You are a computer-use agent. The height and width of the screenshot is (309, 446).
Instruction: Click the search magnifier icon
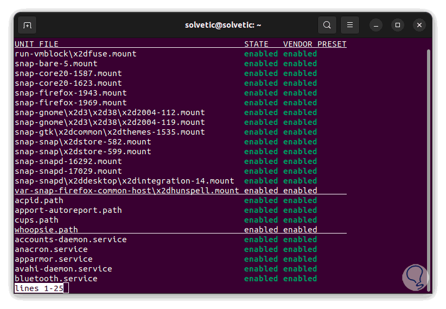(x=327, y=25)
